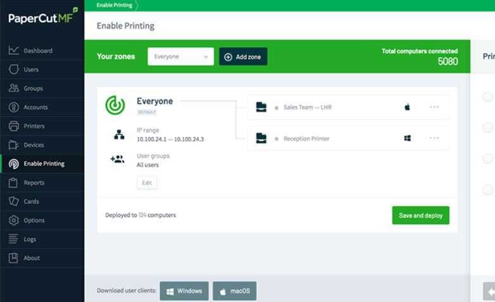Download the Windows user client
This screenshot has width=495, height=302.
tap(184, 291)
